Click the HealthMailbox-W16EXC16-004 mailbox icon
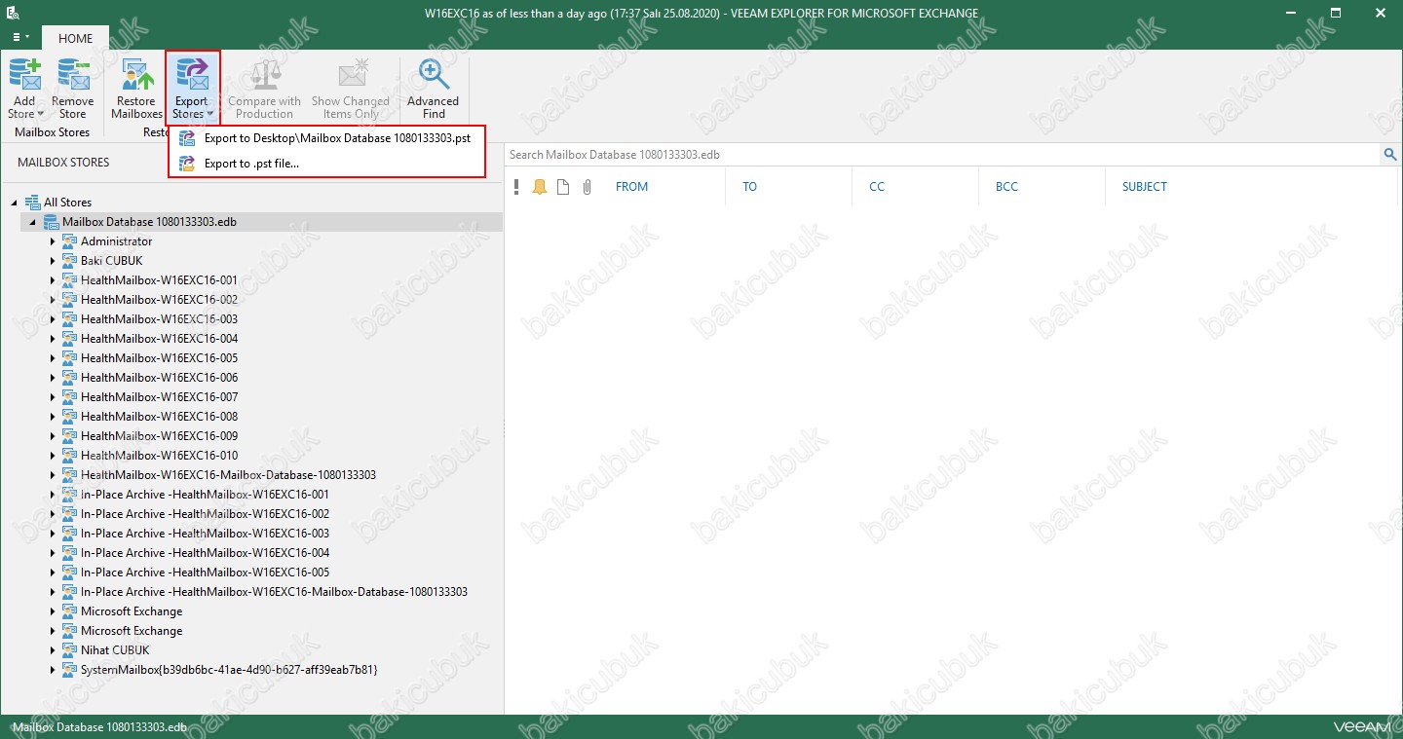The height and width of the screenshot is (739, 1403). 69,339
